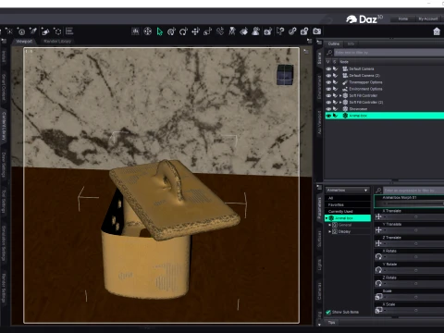Toggle visibility eye for Tonemapper Options
The height and width of the screenshot is (333, 444).
328,82
